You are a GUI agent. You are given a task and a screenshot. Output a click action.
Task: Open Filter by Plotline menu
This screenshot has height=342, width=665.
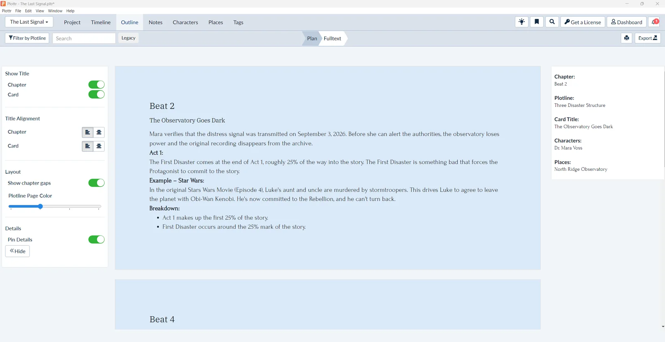(27, 38)
